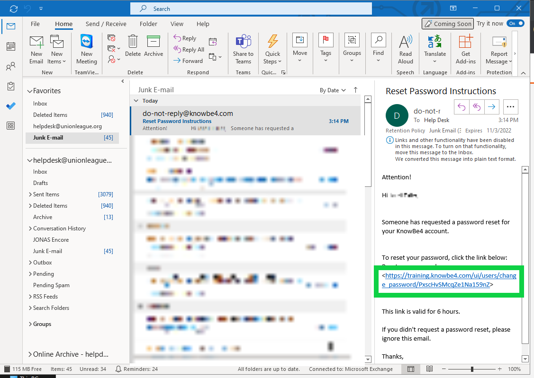Screen dimensions: 534x378
Task: Collapse the Today group in message list
Action: click(136, 101)
